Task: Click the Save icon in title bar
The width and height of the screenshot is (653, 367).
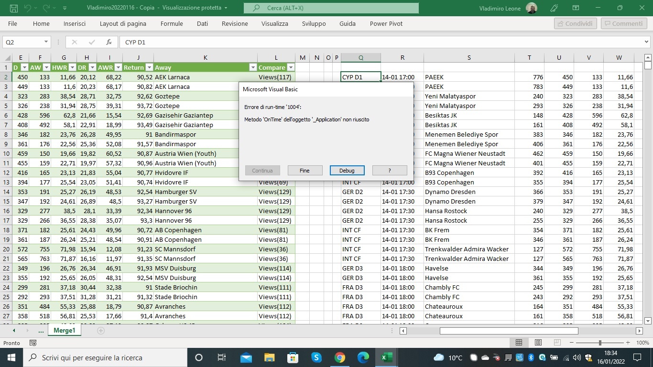Action: (x=13, y=8)
